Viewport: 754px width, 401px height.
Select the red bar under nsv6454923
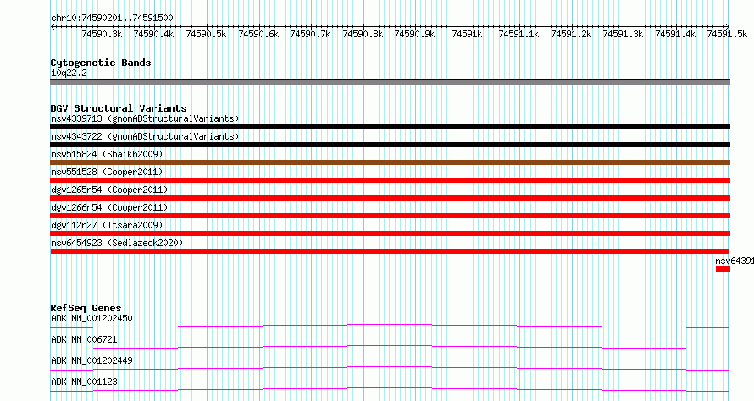coord(390,251)
